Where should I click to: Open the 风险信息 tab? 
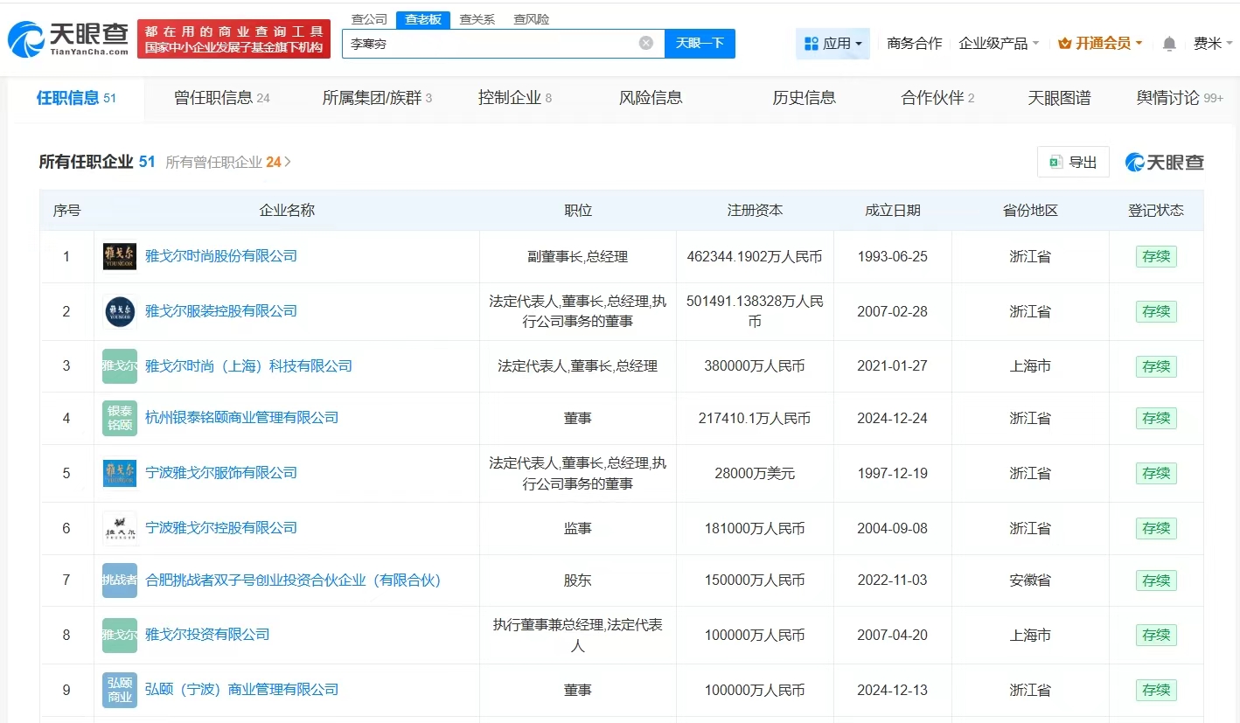click(x=651, y=98)
